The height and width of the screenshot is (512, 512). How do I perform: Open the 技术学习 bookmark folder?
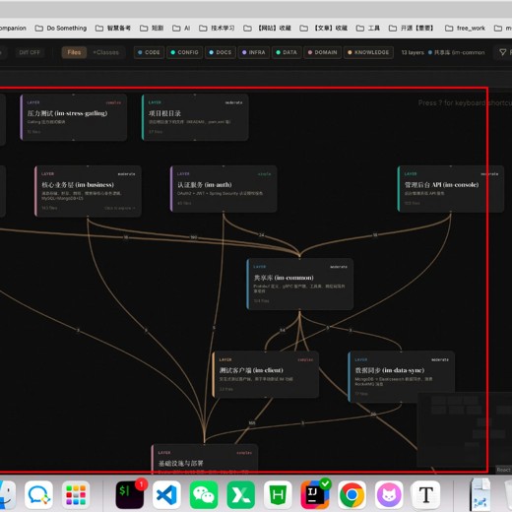[x=217, y=29]
